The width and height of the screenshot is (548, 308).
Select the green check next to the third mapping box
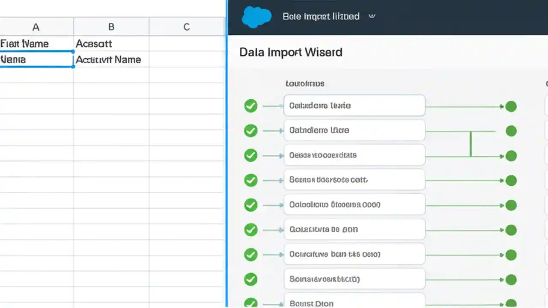click(x=251, y=155)
